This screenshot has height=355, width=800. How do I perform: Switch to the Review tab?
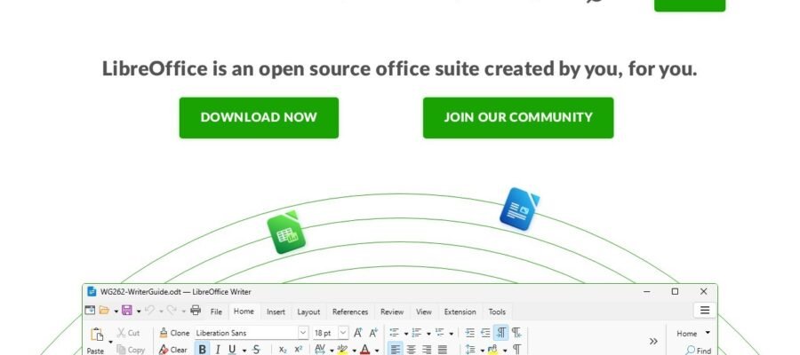[x=392, y=312]
